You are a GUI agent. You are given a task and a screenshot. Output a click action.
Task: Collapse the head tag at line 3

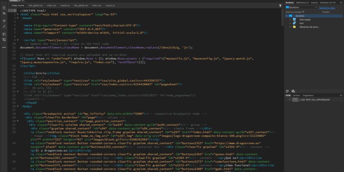point(18,18)
